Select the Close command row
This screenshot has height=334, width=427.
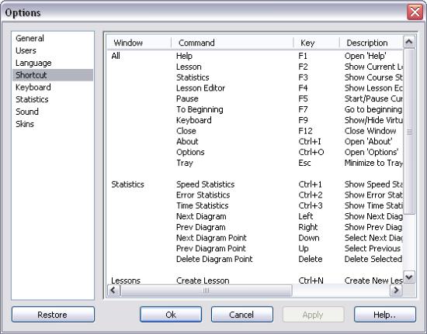point(186,131)
